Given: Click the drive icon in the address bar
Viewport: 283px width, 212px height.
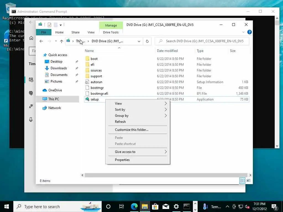Looking at the screenshot, I should (68, 41).
